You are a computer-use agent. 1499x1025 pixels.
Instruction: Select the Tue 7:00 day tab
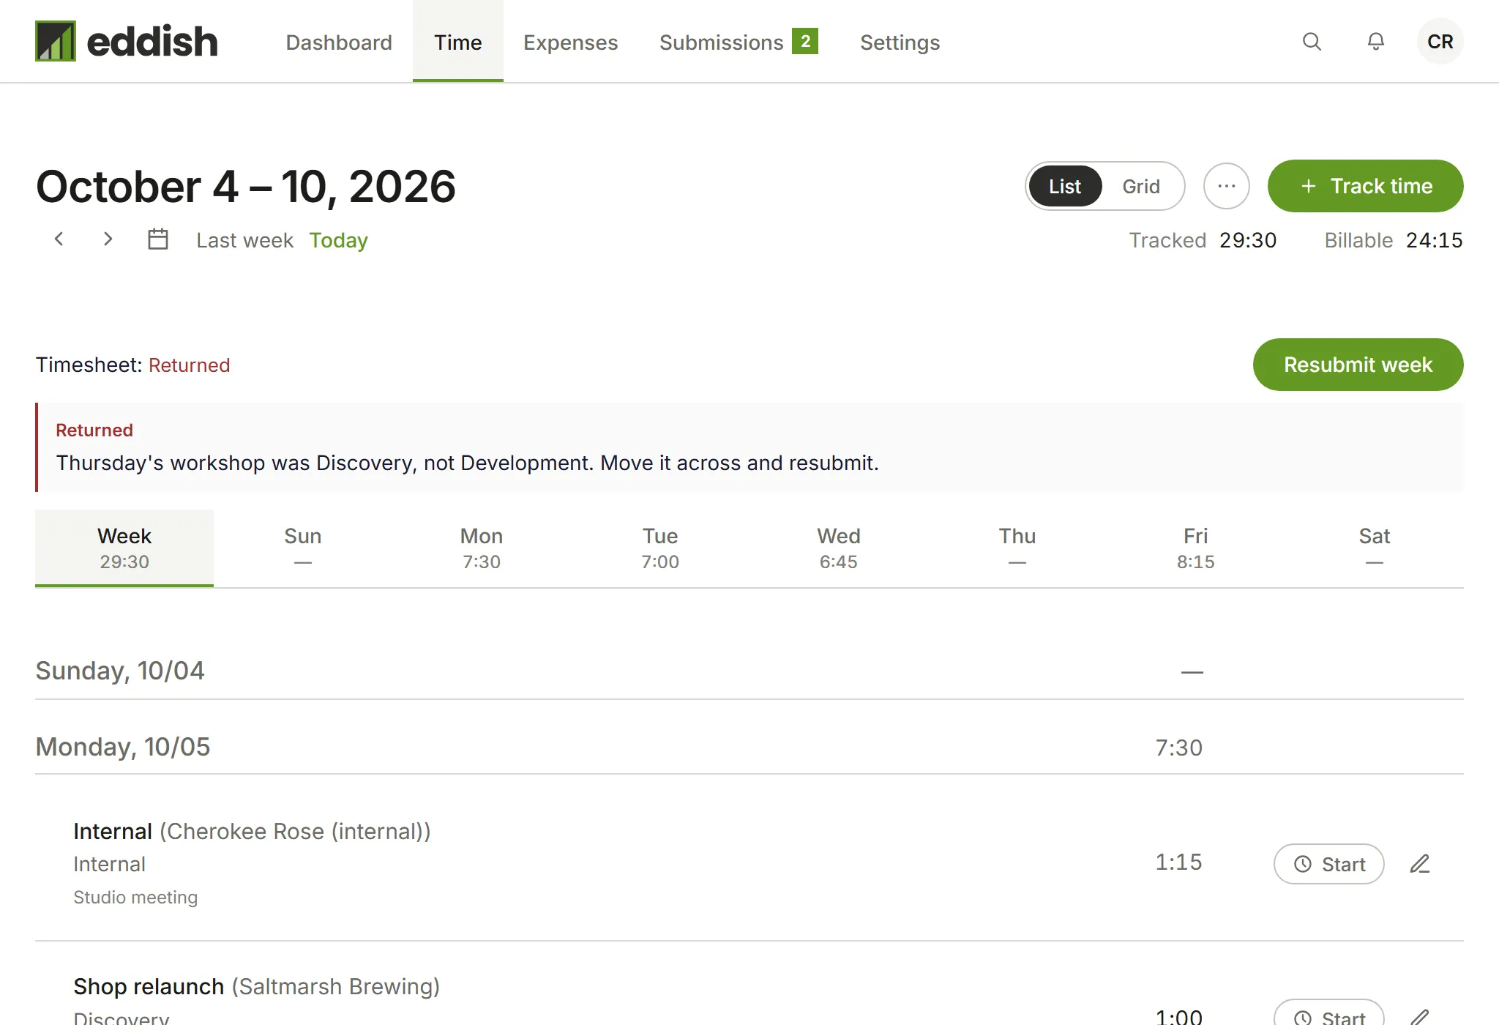pos(660,548)
